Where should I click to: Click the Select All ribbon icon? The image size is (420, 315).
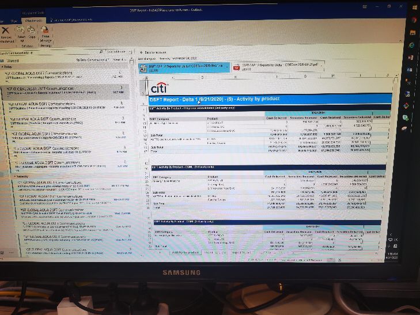point(20,29)
